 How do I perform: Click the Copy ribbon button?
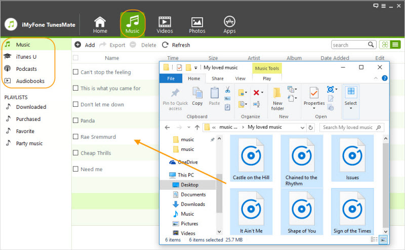click(x=197, y=97)
